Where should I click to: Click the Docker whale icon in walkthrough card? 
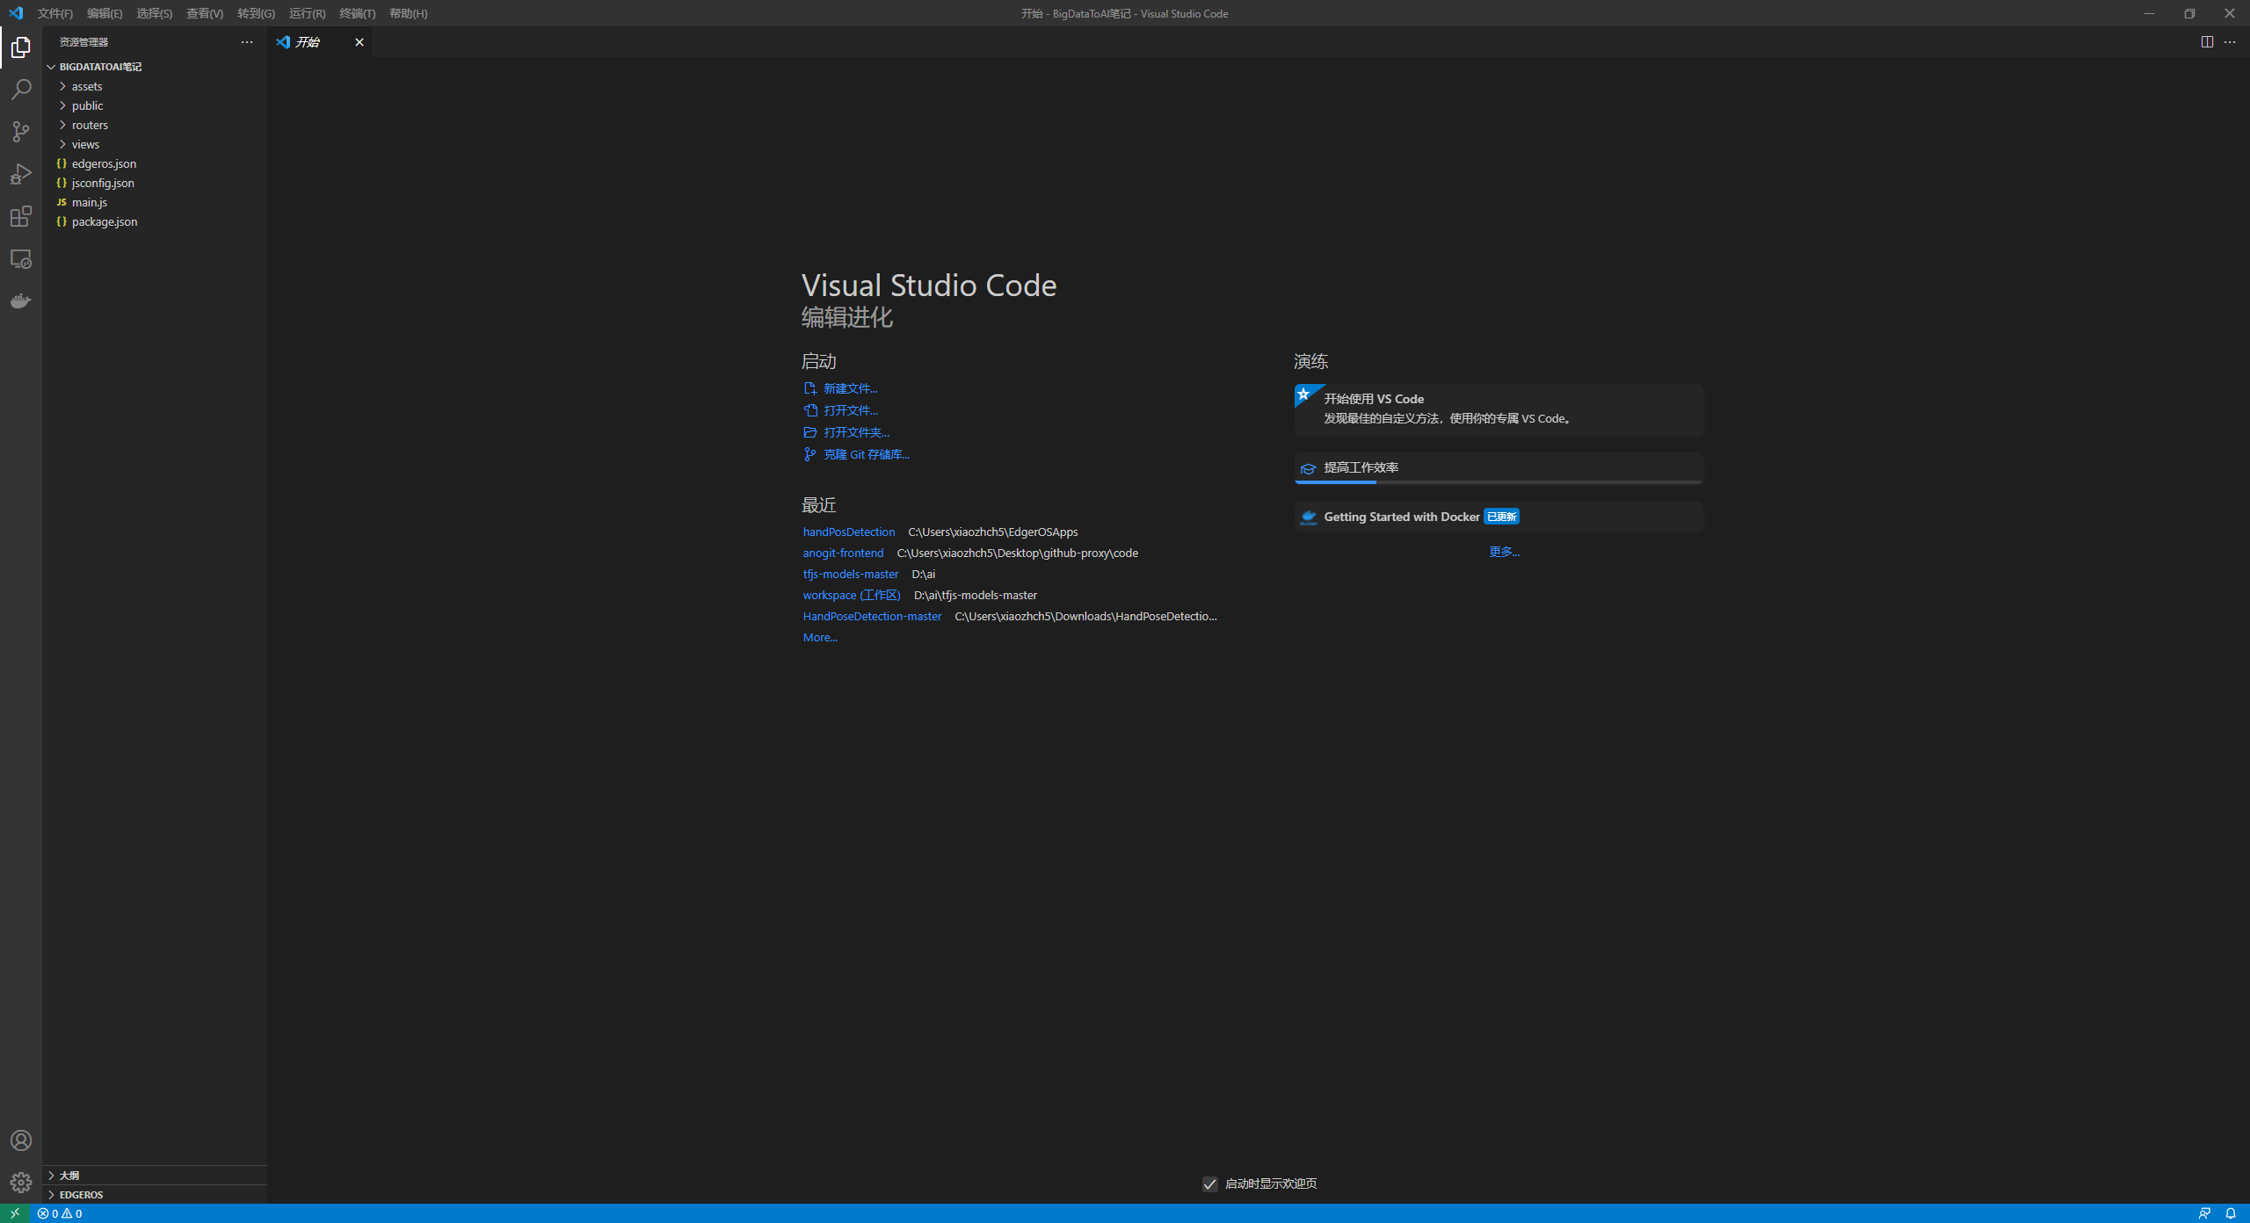point(1308,517)
